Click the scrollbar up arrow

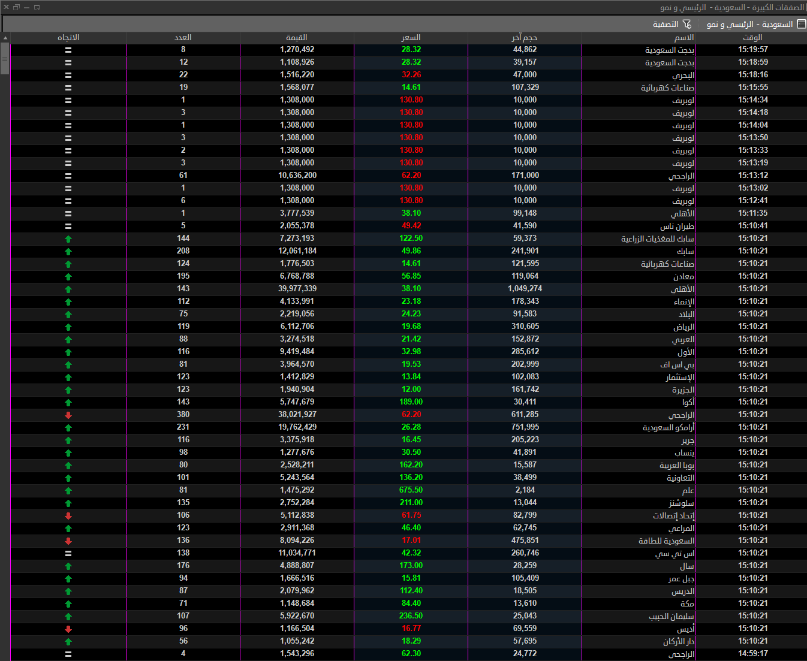click(x=5, y=37)
